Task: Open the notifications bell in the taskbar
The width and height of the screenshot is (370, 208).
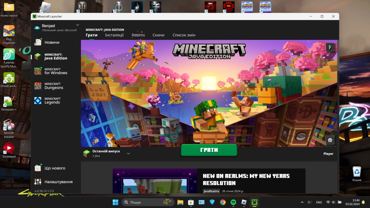Action: point(363,202)
